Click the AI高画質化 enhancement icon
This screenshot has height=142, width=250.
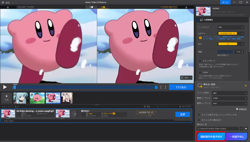(201, 20)
